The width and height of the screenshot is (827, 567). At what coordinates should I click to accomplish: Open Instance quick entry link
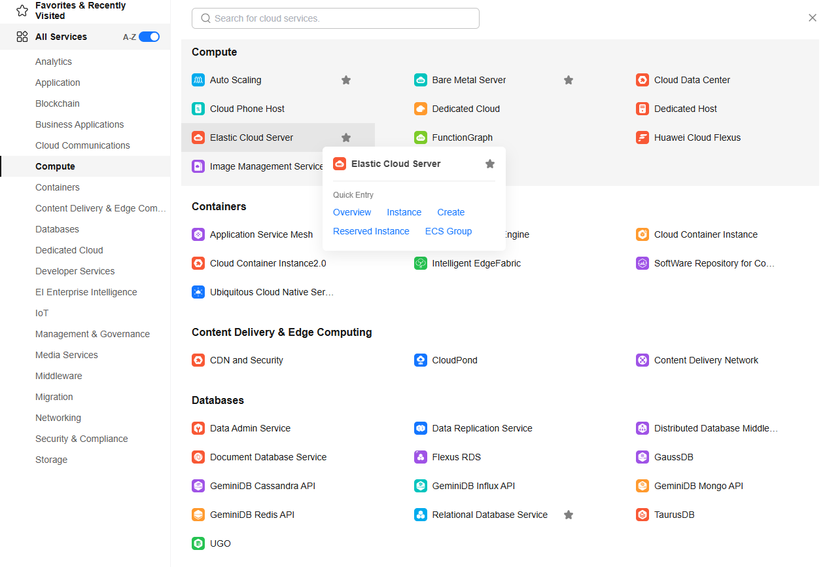(x=404, y=212)
